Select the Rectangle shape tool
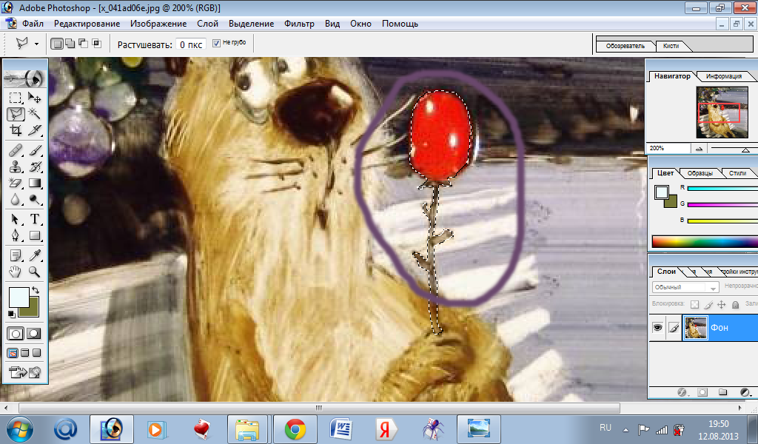 [34, 236]
